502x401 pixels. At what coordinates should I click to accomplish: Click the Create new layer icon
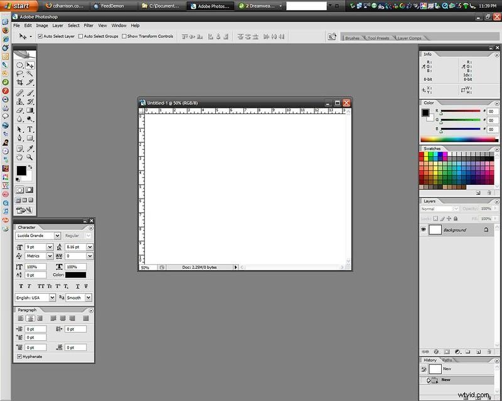click(x=479, y=352)
